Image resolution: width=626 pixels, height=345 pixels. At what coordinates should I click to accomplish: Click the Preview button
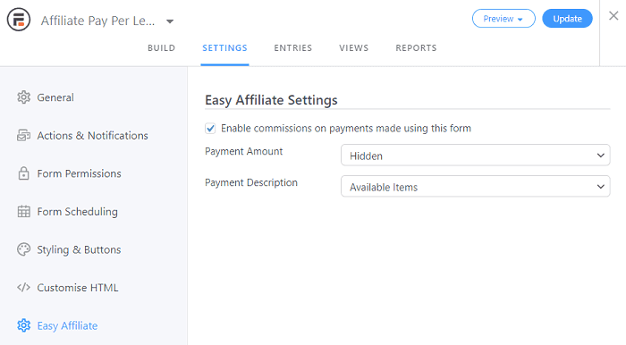point(503,19)
